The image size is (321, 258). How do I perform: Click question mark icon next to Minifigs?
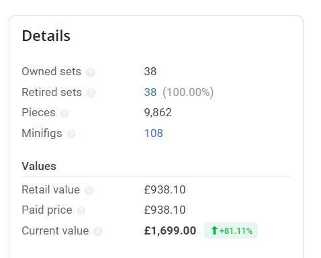[71, 134]
